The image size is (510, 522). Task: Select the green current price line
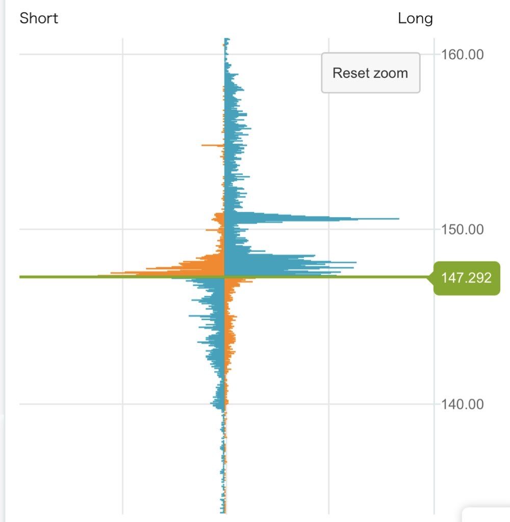click(x=76, y=277)
